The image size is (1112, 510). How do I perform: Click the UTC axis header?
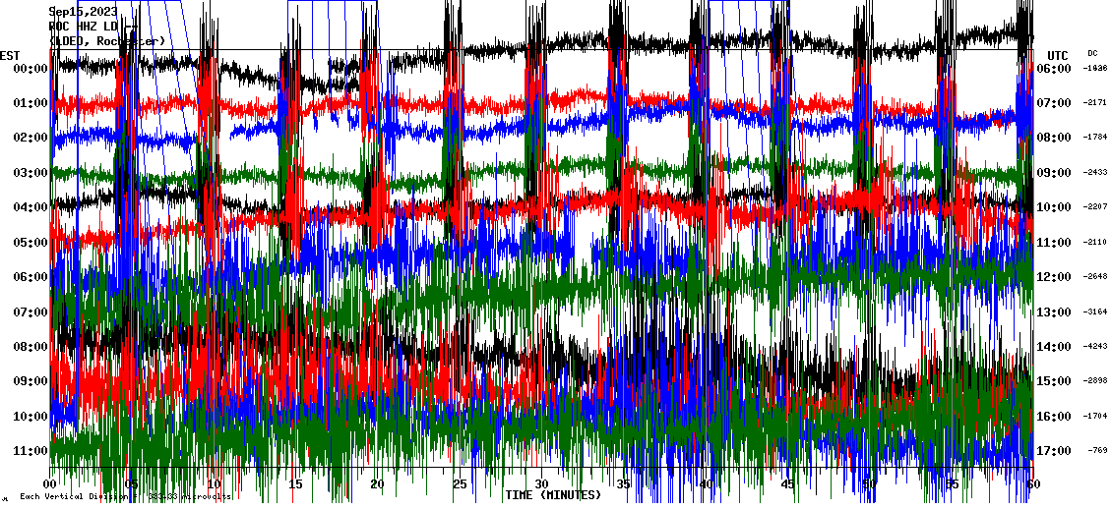[1057, 55]
